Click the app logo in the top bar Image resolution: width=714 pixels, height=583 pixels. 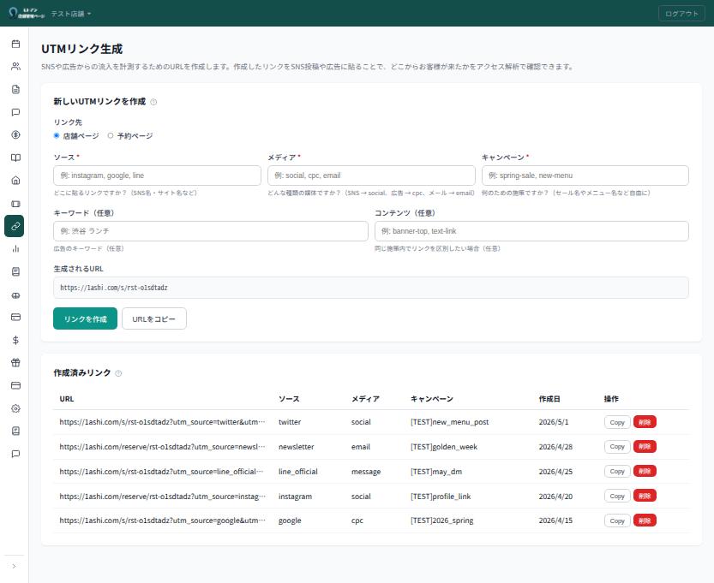tap(27, 13)
